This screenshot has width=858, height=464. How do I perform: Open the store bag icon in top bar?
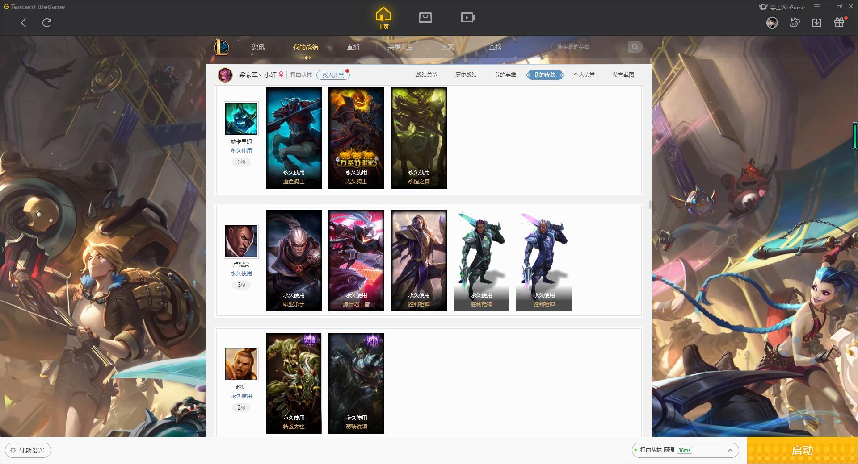tap(425, 17)
